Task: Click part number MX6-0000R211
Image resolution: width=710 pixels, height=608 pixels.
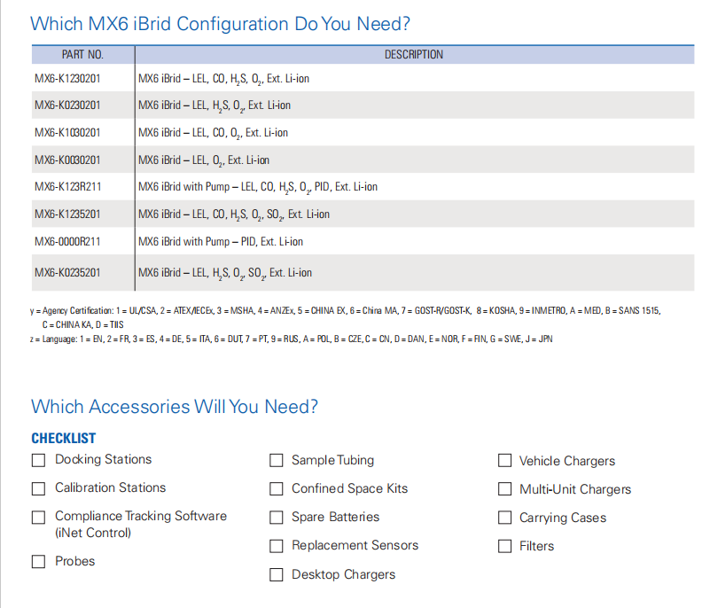Action: point(67,242)
